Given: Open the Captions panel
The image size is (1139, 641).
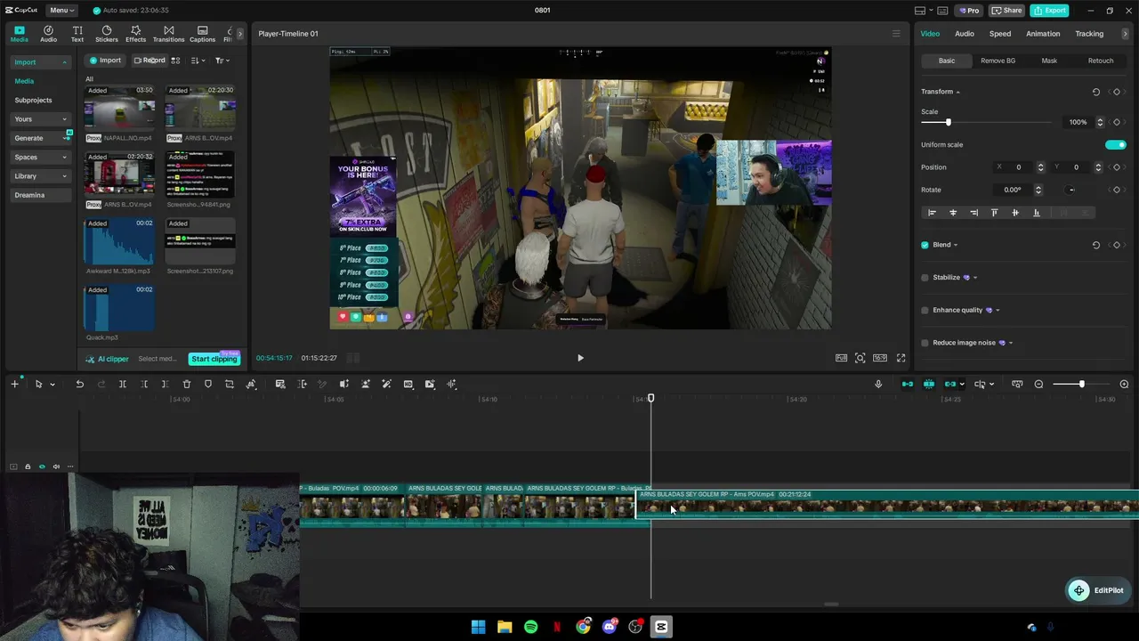Looking at the screenshot, I should click(x=202, y=34).
